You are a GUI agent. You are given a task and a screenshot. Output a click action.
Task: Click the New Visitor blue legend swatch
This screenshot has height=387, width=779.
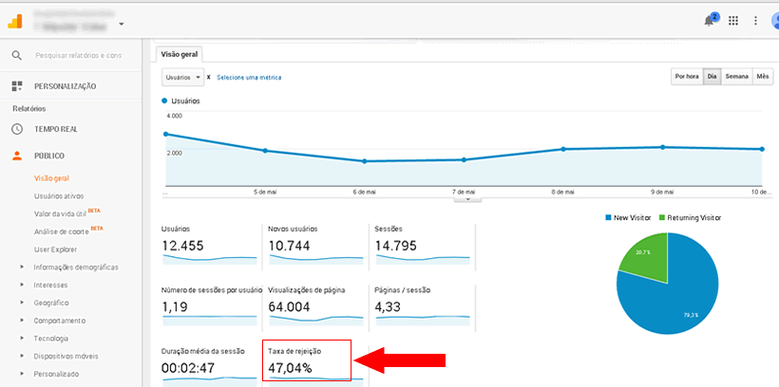[x=608, y=217]
